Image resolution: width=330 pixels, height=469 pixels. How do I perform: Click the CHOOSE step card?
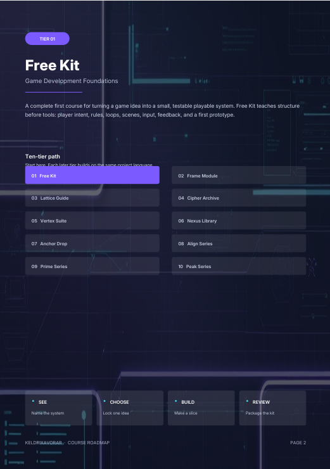click(130, 408)
